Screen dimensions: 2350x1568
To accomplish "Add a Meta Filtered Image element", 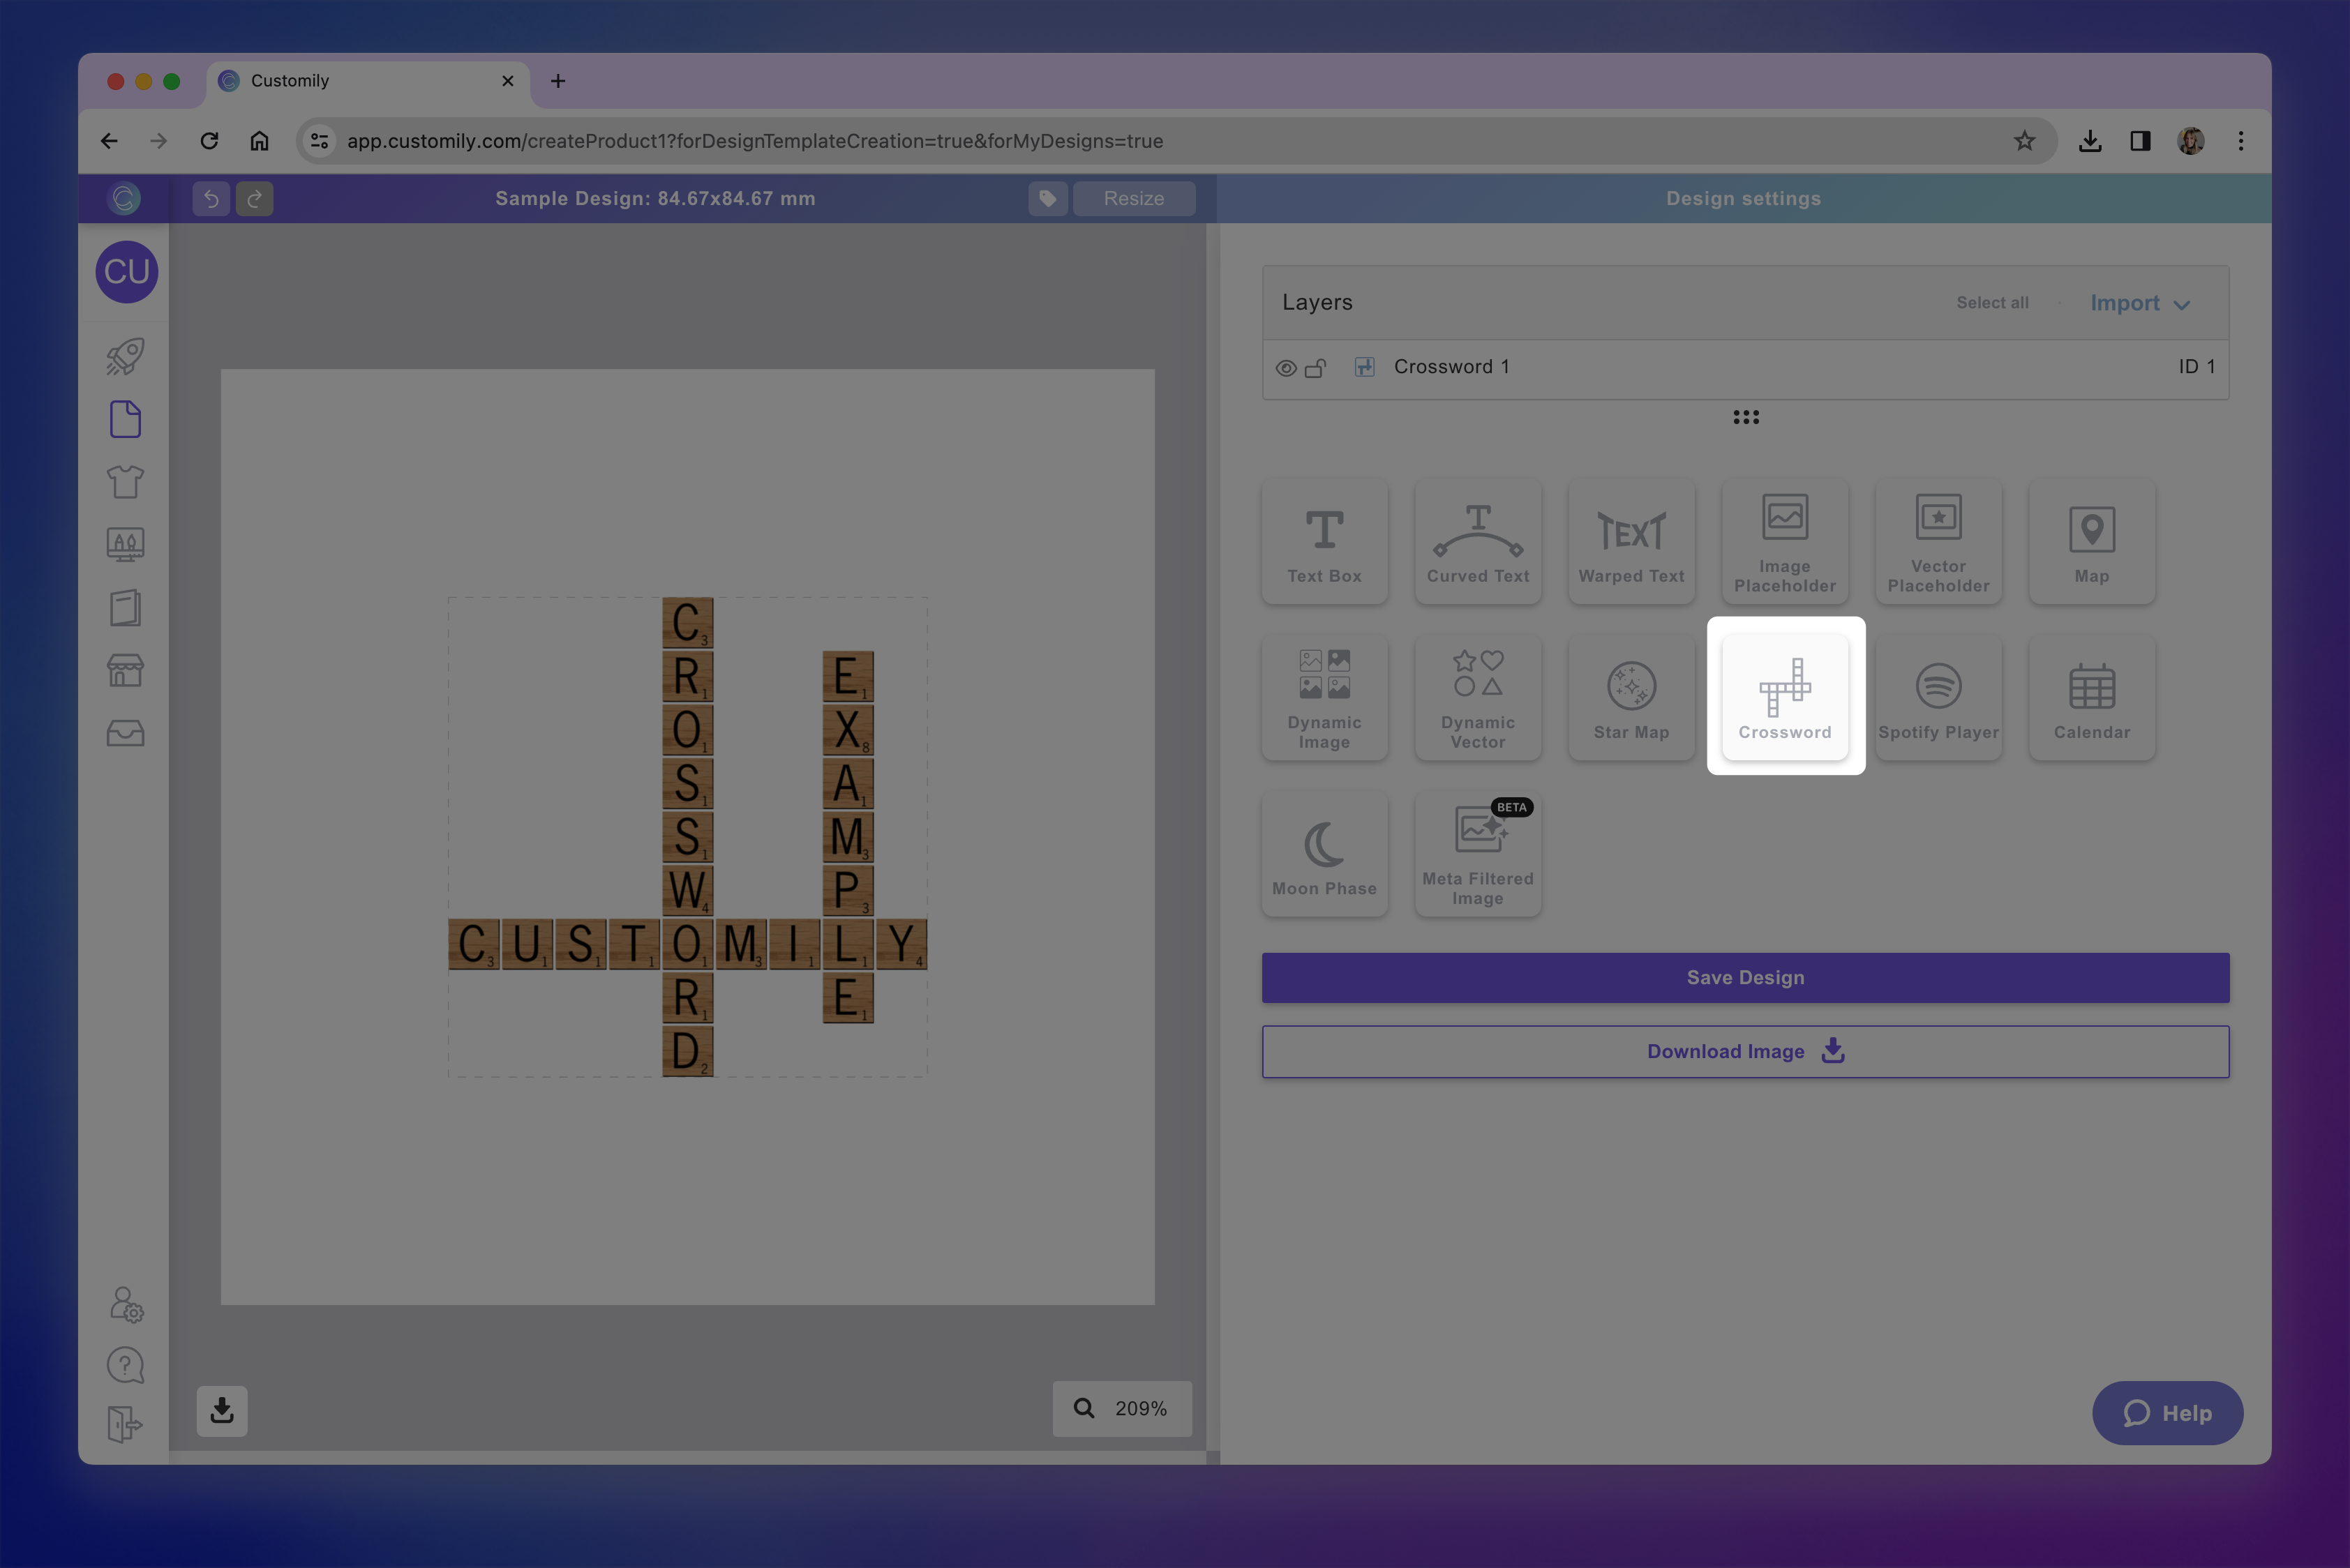I will (1478, 853).
